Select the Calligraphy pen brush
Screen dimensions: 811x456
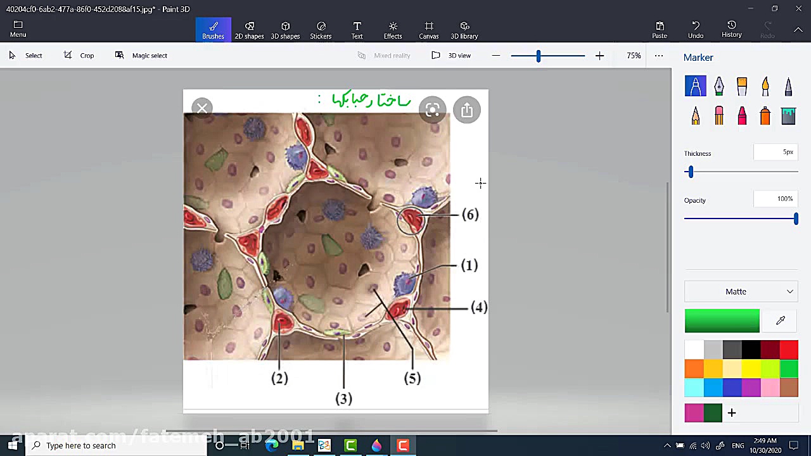click(718, 86)
